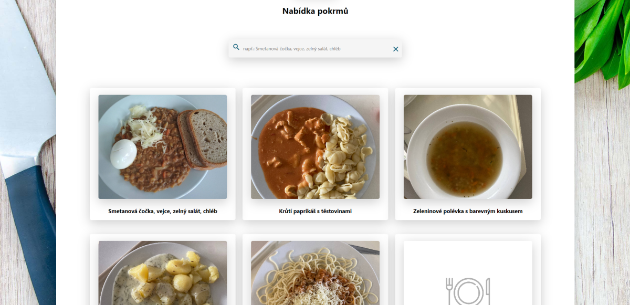Click the title Smetanová čočka, vejce, zelný salát, chléb
This screenshot has width=630, height=305.
click(163, 211)
